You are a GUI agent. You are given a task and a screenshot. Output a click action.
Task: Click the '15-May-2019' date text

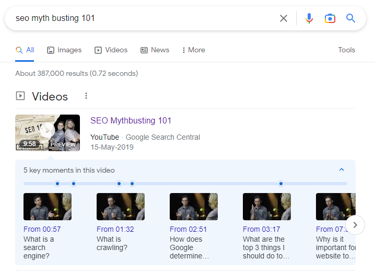tap(112, 147)
